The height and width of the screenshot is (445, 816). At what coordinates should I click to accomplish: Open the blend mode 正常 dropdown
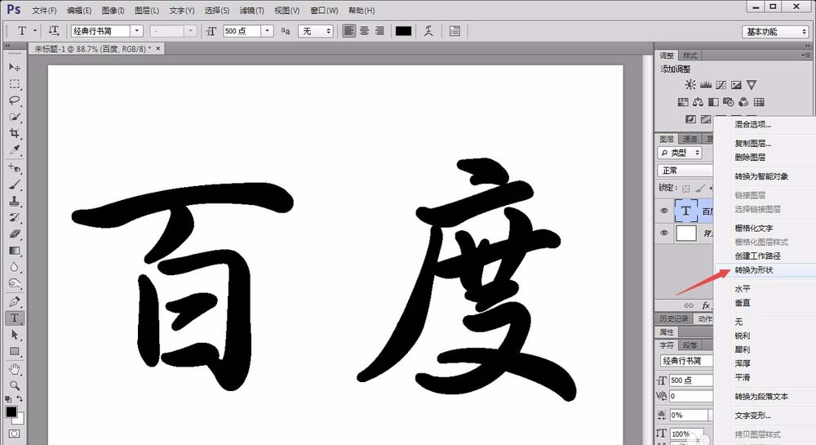pyautogui.click(x=685, y=171)
